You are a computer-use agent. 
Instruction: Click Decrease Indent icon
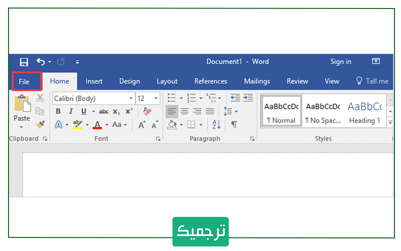click(235, 97)
